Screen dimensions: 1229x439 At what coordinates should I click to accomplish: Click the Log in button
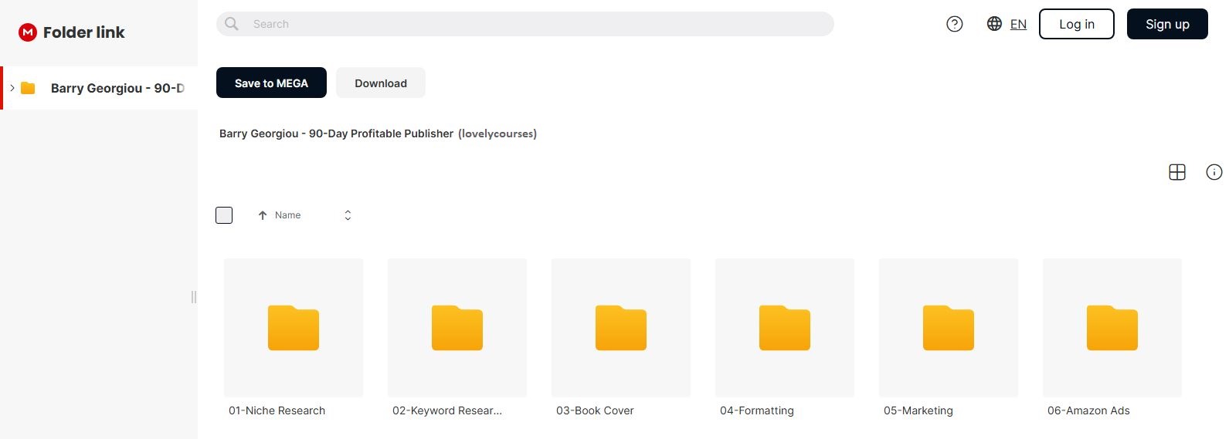[1076, 24]
